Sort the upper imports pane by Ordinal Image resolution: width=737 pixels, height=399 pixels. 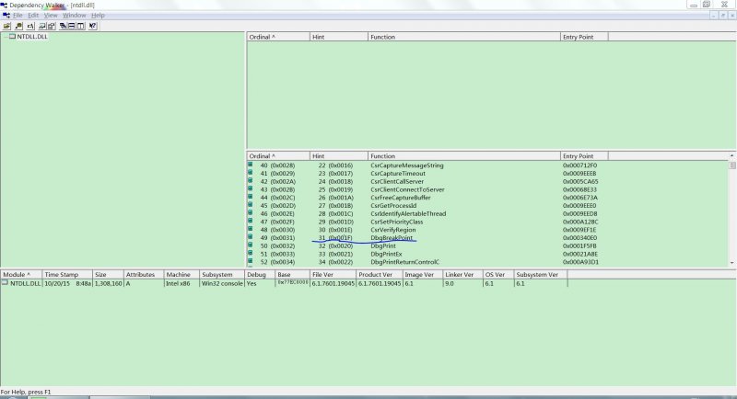278,37
